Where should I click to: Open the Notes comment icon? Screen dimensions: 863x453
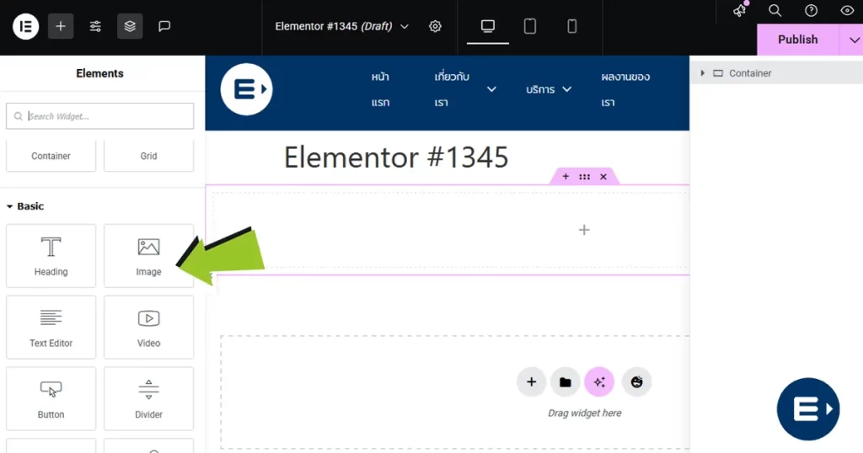click(x=164, y=26)
